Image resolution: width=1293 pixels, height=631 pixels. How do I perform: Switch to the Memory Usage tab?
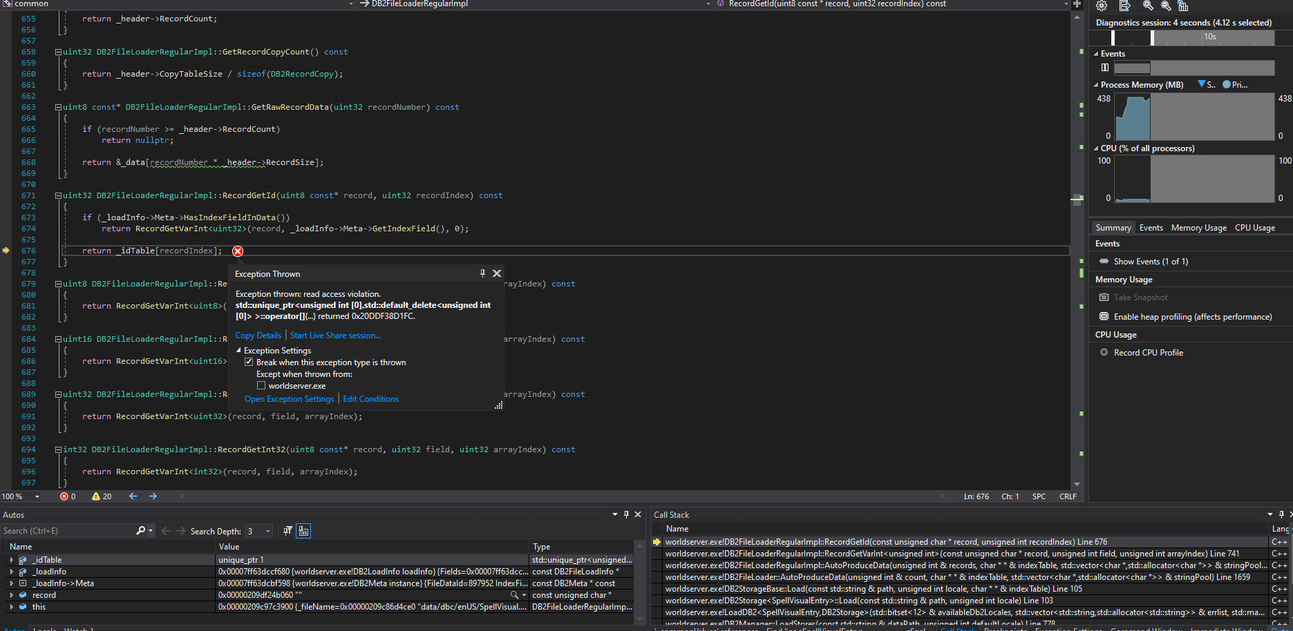(x=1198, y=228)
